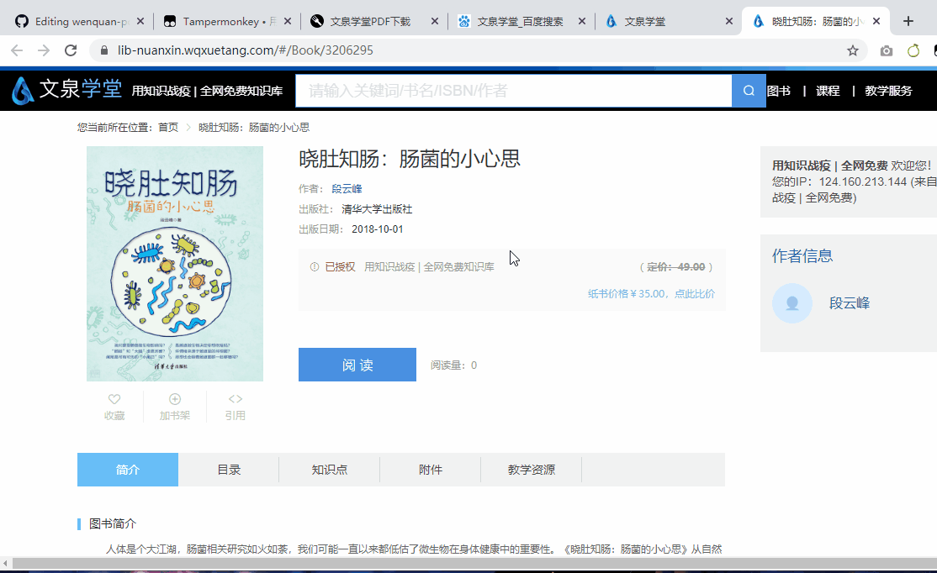Click the 阅读量: 0 text
This screenshot has width=937, height=573.
point(453,365)
